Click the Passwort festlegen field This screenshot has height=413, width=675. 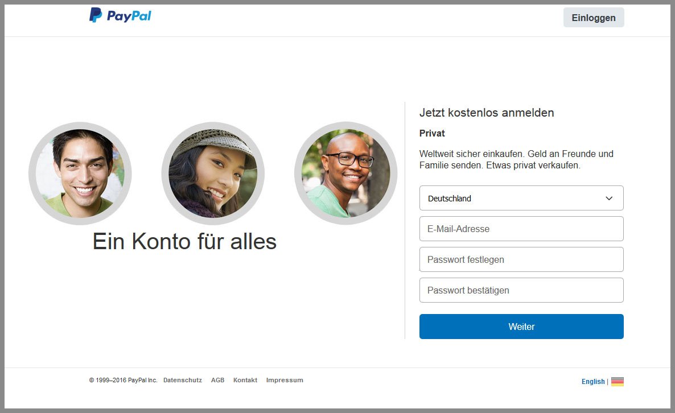point(521,259)
